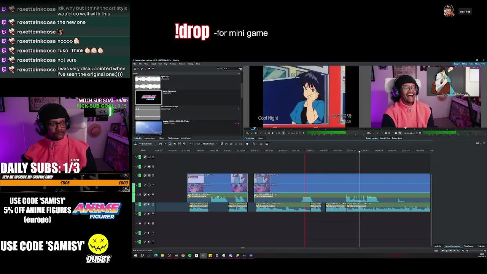The image size is (487, 274).
Task: Fast forward in the Project Monitor
Action: click(x=396, y=133)
